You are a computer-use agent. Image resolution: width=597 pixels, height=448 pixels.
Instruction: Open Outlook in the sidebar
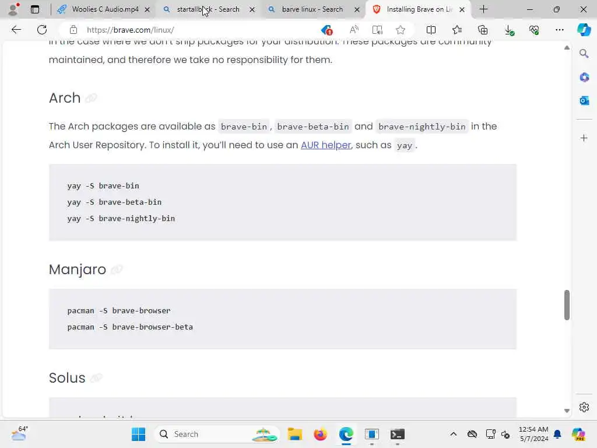(584, 100)
